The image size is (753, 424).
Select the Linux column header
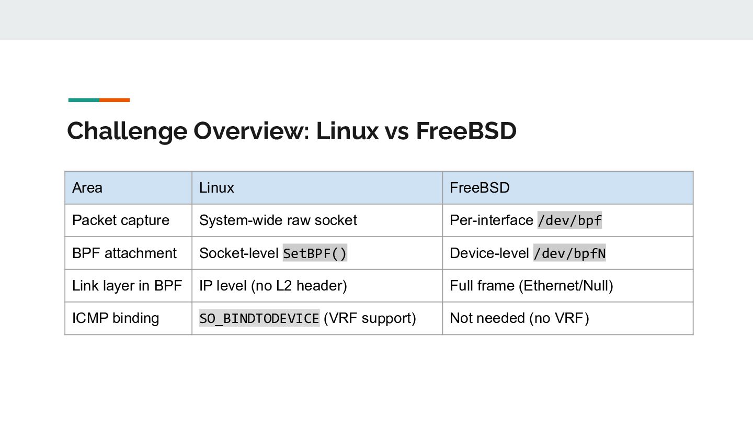click(x=317, y=187)
